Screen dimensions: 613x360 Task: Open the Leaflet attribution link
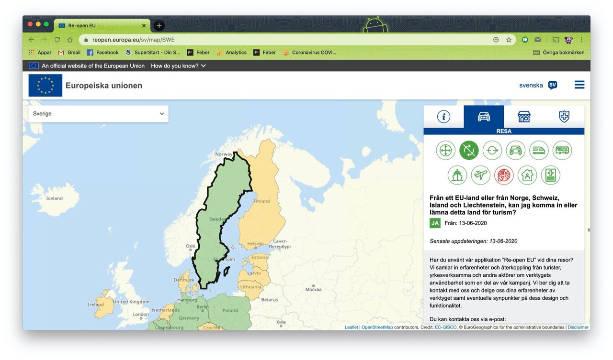tap(352, 327)
